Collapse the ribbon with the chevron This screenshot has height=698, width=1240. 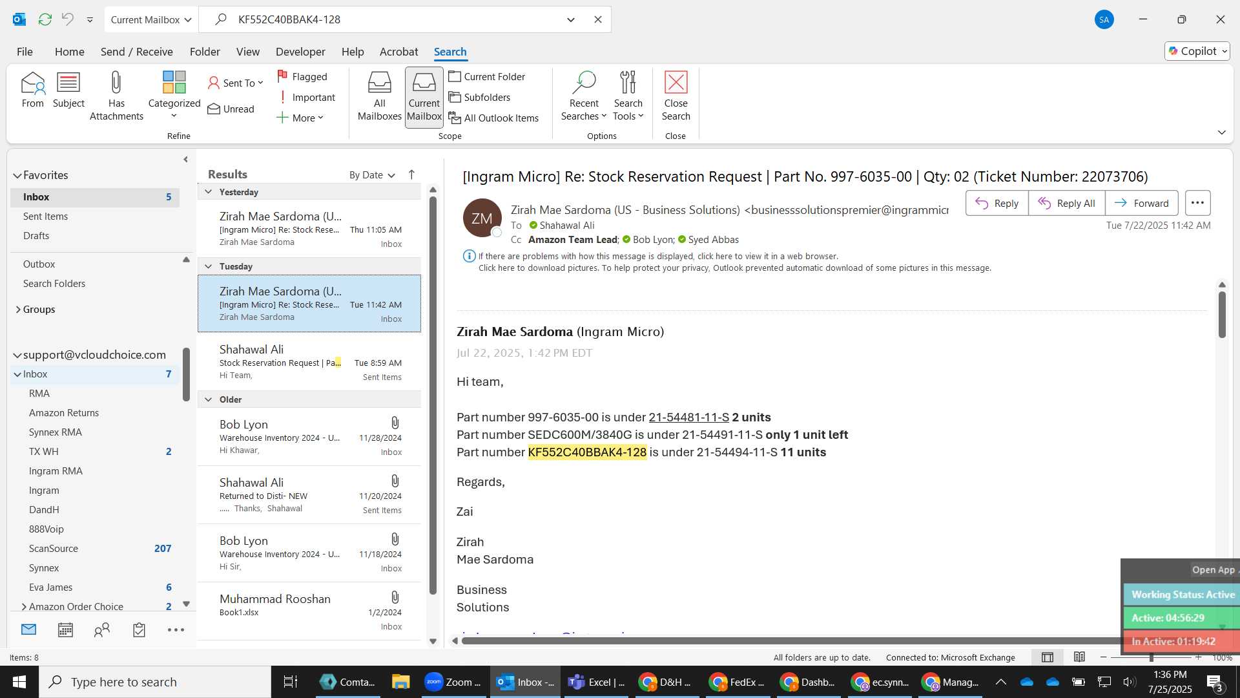pyautogui.click(x=1222, y=132)
